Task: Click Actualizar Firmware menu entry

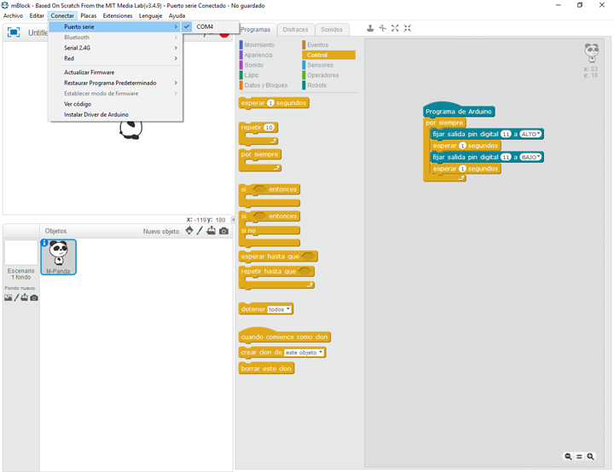Action: [x=90, y=72]
